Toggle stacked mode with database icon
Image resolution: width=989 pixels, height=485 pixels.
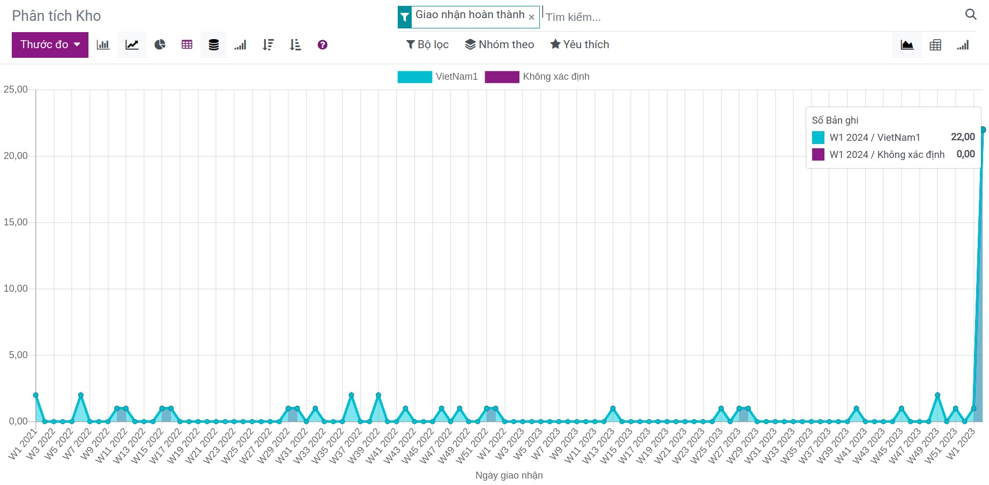[213, 45]
